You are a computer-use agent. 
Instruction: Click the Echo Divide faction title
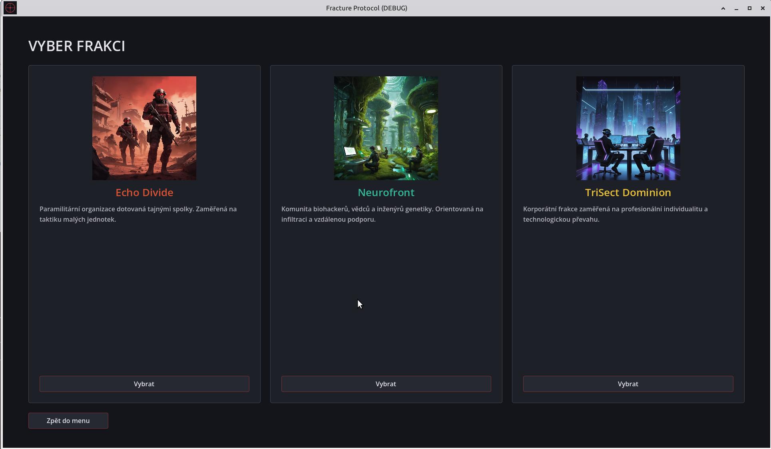[x=144, y=193]
